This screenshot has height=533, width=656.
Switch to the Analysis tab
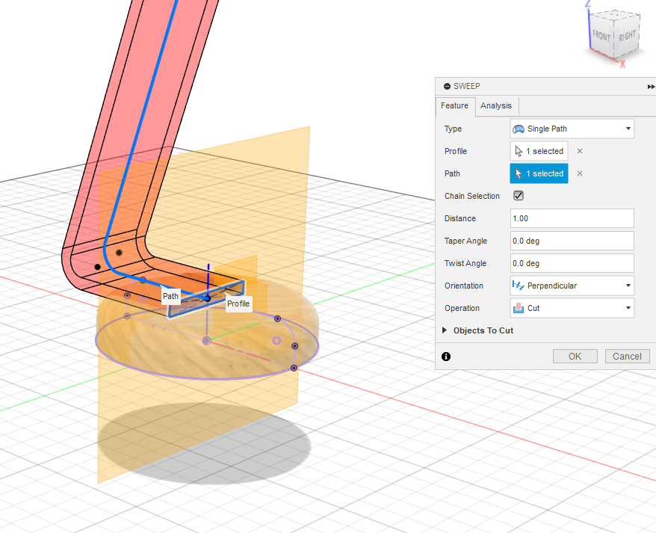coord(496,106)
